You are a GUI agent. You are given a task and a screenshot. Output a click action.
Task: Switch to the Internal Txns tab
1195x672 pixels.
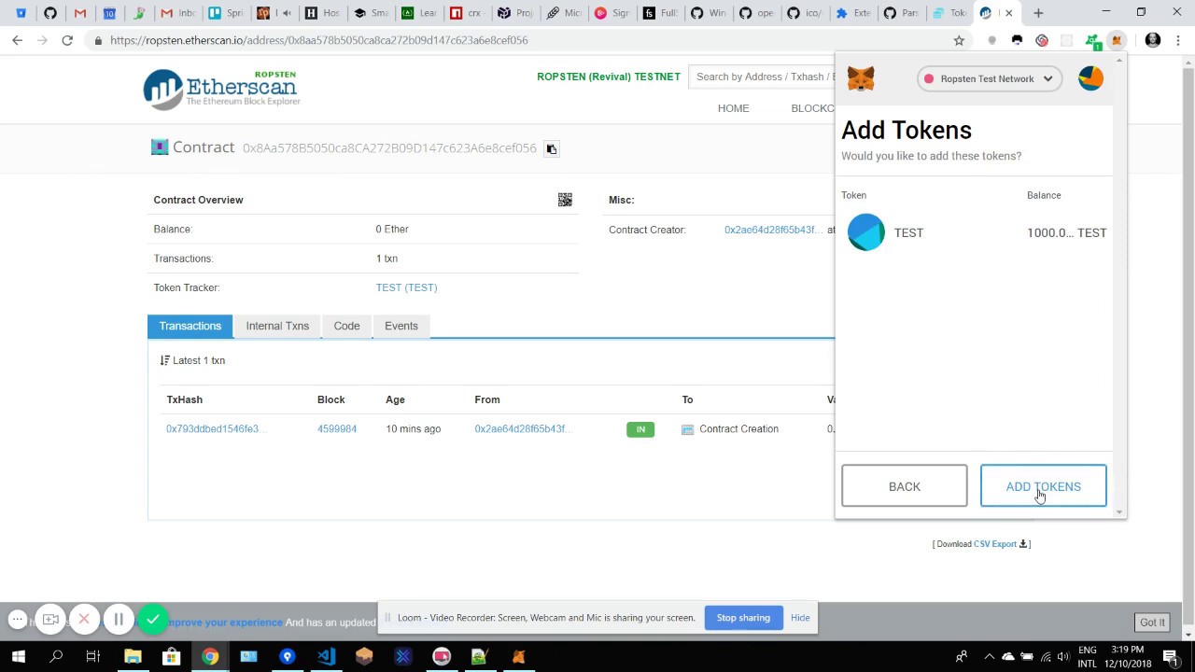pyautogui.click(x=277, y=326)
